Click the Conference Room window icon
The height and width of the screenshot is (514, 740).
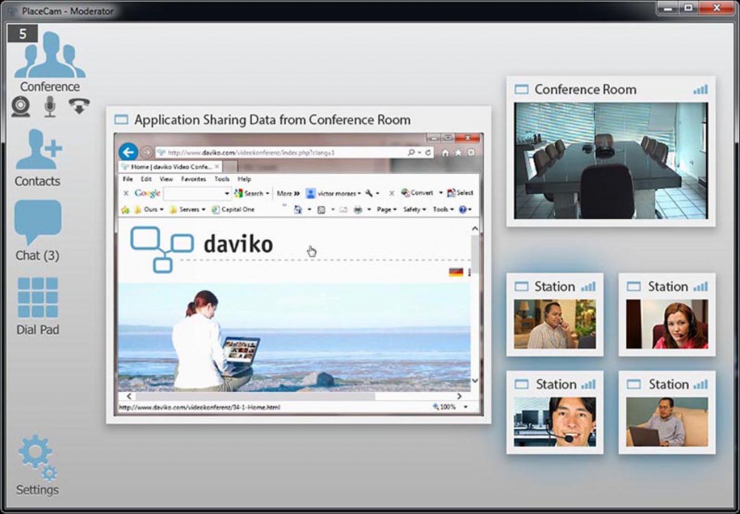521,90
